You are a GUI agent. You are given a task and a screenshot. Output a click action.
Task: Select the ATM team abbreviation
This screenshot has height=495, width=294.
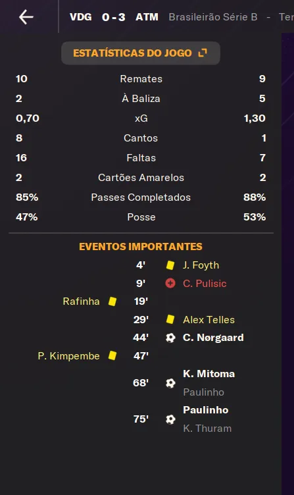[147, 17]
